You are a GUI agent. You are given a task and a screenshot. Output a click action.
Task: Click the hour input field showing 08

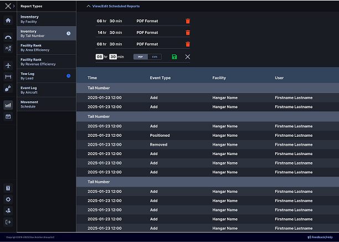99,57
